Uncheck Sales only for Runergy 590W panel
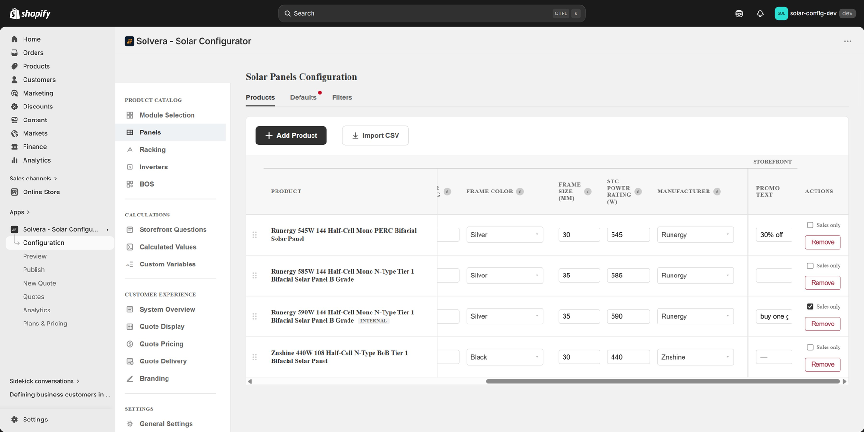 click(810, 307)
